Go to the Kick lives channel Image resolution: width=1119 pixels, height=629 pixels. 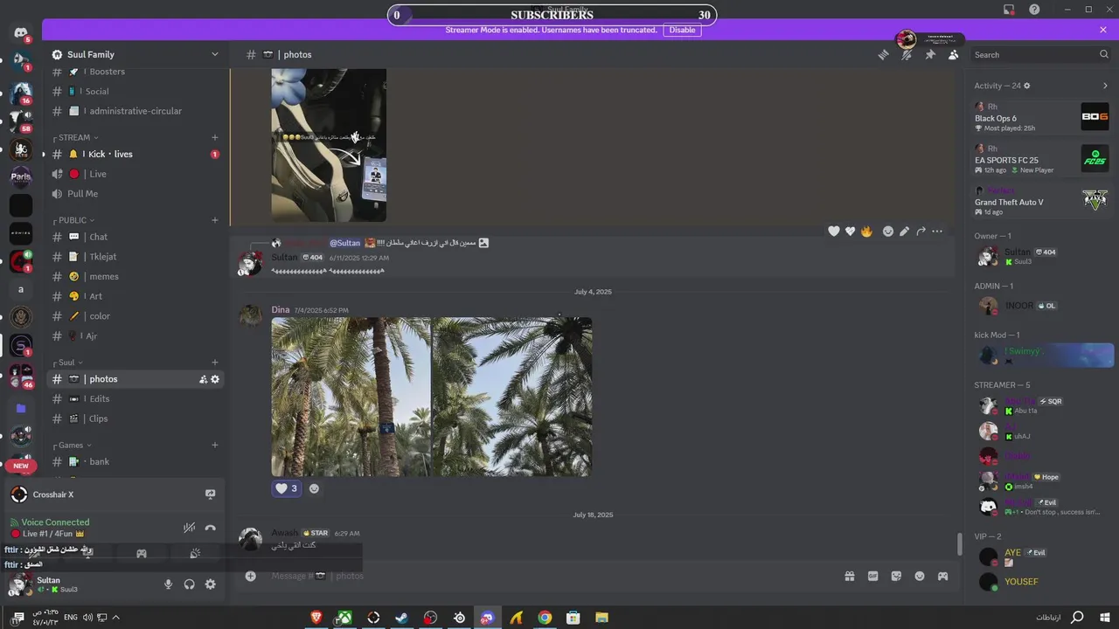(136, 154)
